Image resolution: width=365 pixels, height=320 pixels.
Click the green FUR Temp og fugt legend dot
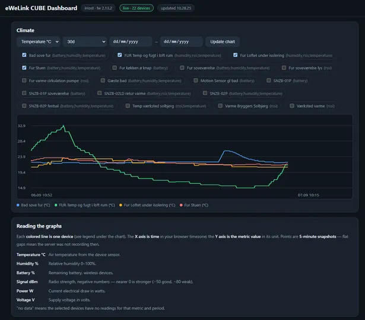[56, 205]
